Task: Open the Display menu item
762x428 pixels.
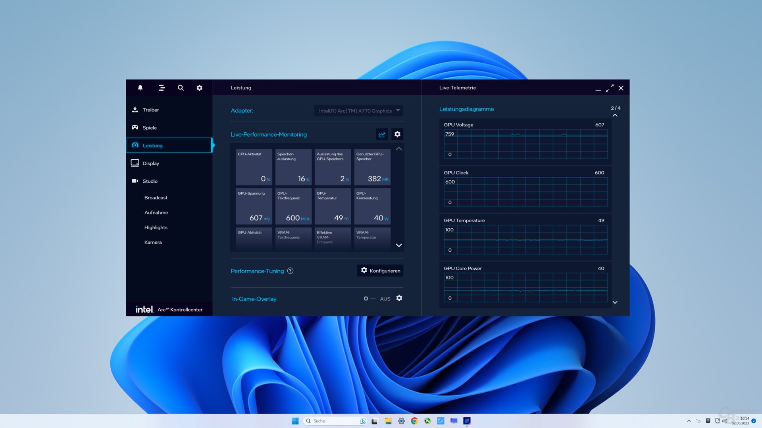Action: pos(150,163)
